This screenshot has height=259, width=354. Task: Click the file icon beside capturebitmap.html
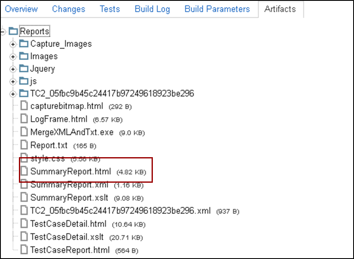point(24,106)
